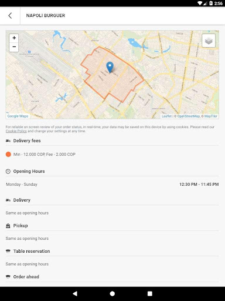Tap the battery icon in status bar
The width and height of the screenshot is (225, 301).
pyautogui.click(x=211, y=4)
